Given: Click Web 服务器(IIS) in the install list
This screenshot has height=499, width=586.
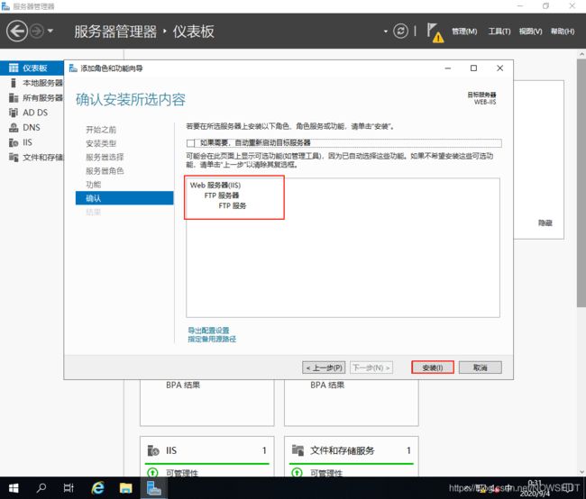Looking at the screenshot, I should (x=215, y=186).
